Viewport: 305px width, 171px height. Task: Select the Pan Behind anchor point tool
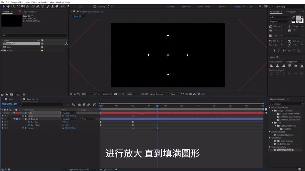pyautogui.click(x=28, y=6)
